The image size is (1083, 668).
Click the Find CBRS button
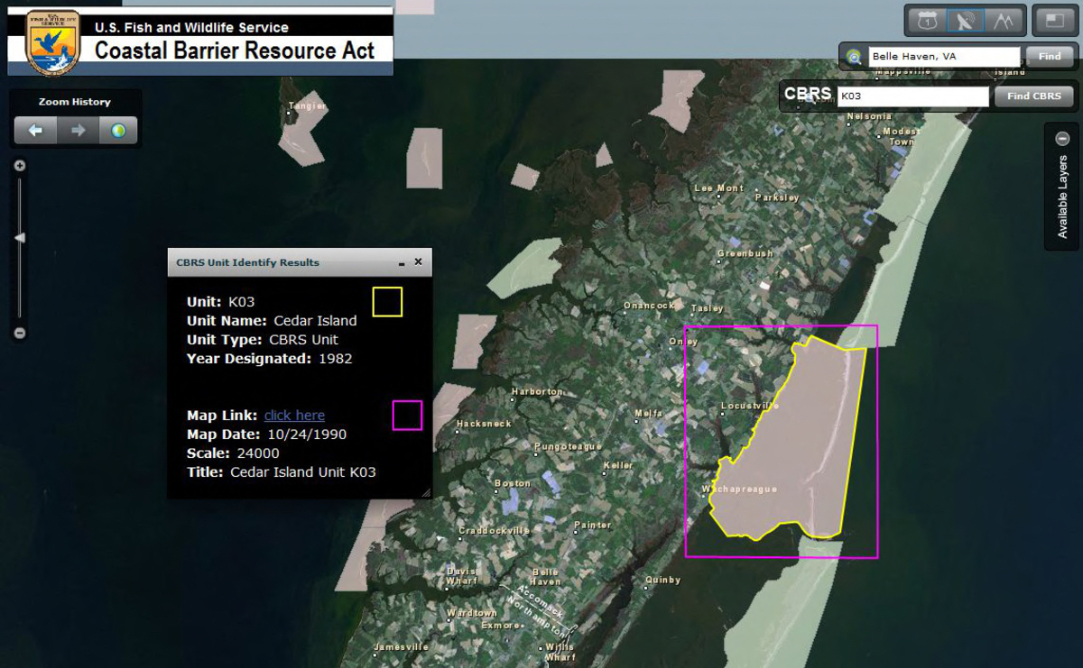coord(1033,96)
